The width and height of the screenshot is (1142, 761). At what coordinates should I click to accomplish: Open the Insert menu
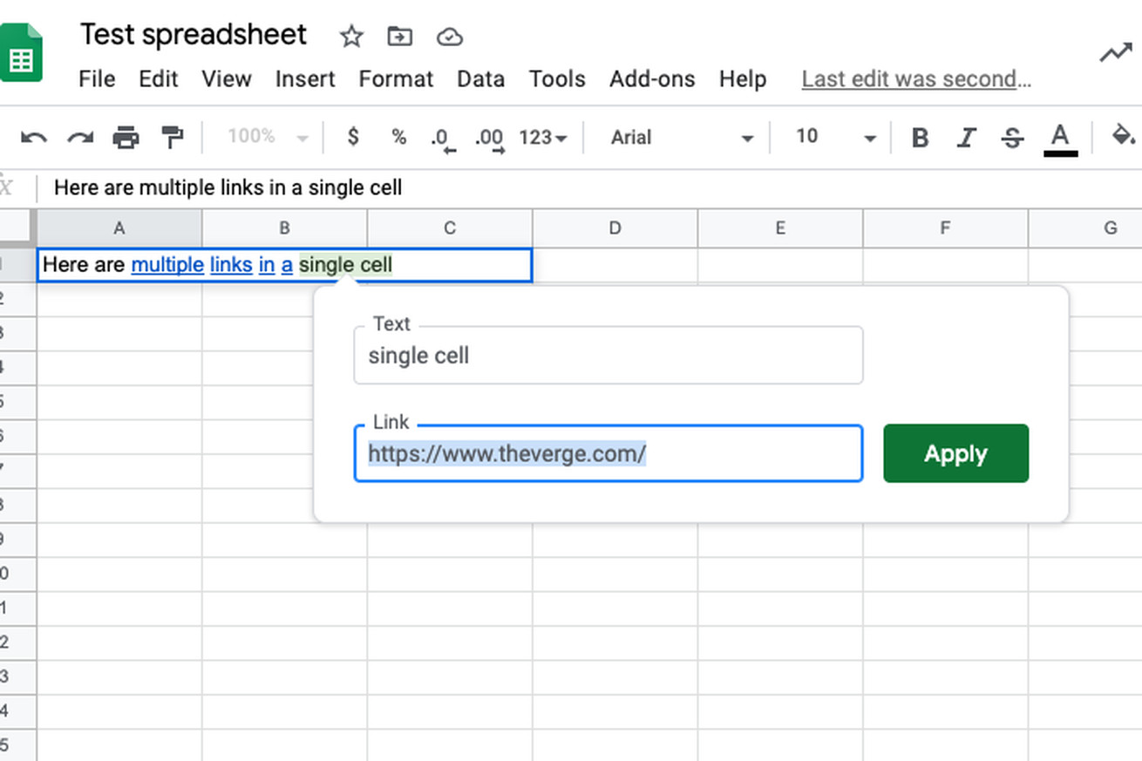[x=305, y=79]
